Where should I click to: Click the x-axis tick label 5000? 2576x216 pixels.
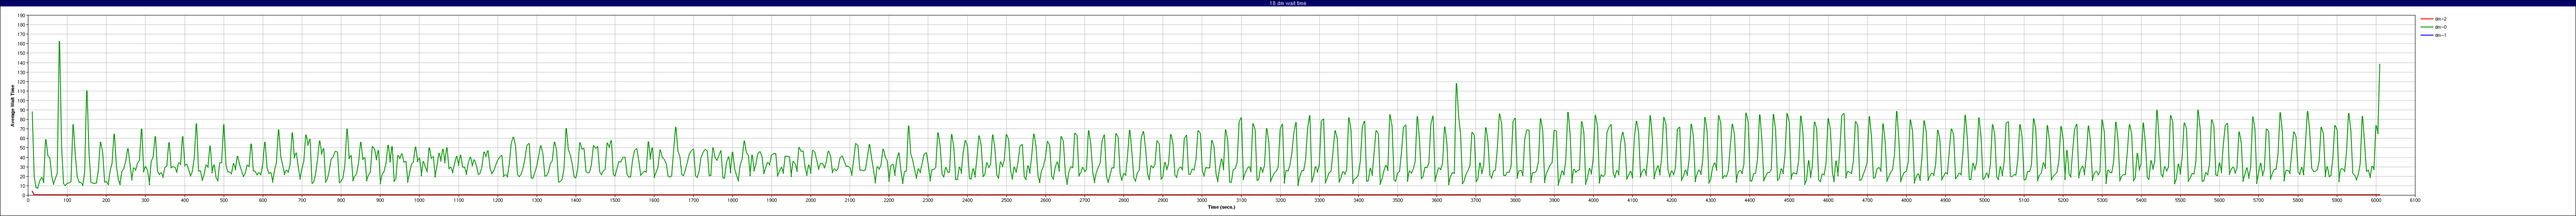[1984, 200]
